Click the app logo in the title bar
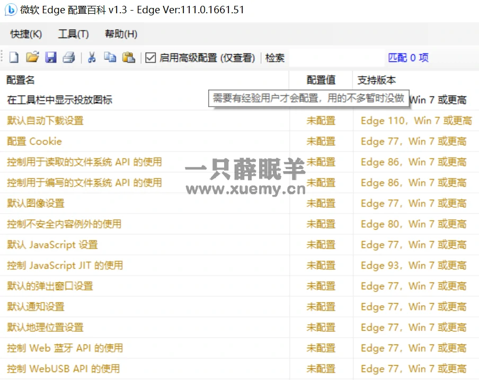Viewport: 479px width, 380px height. coord(11,10)
